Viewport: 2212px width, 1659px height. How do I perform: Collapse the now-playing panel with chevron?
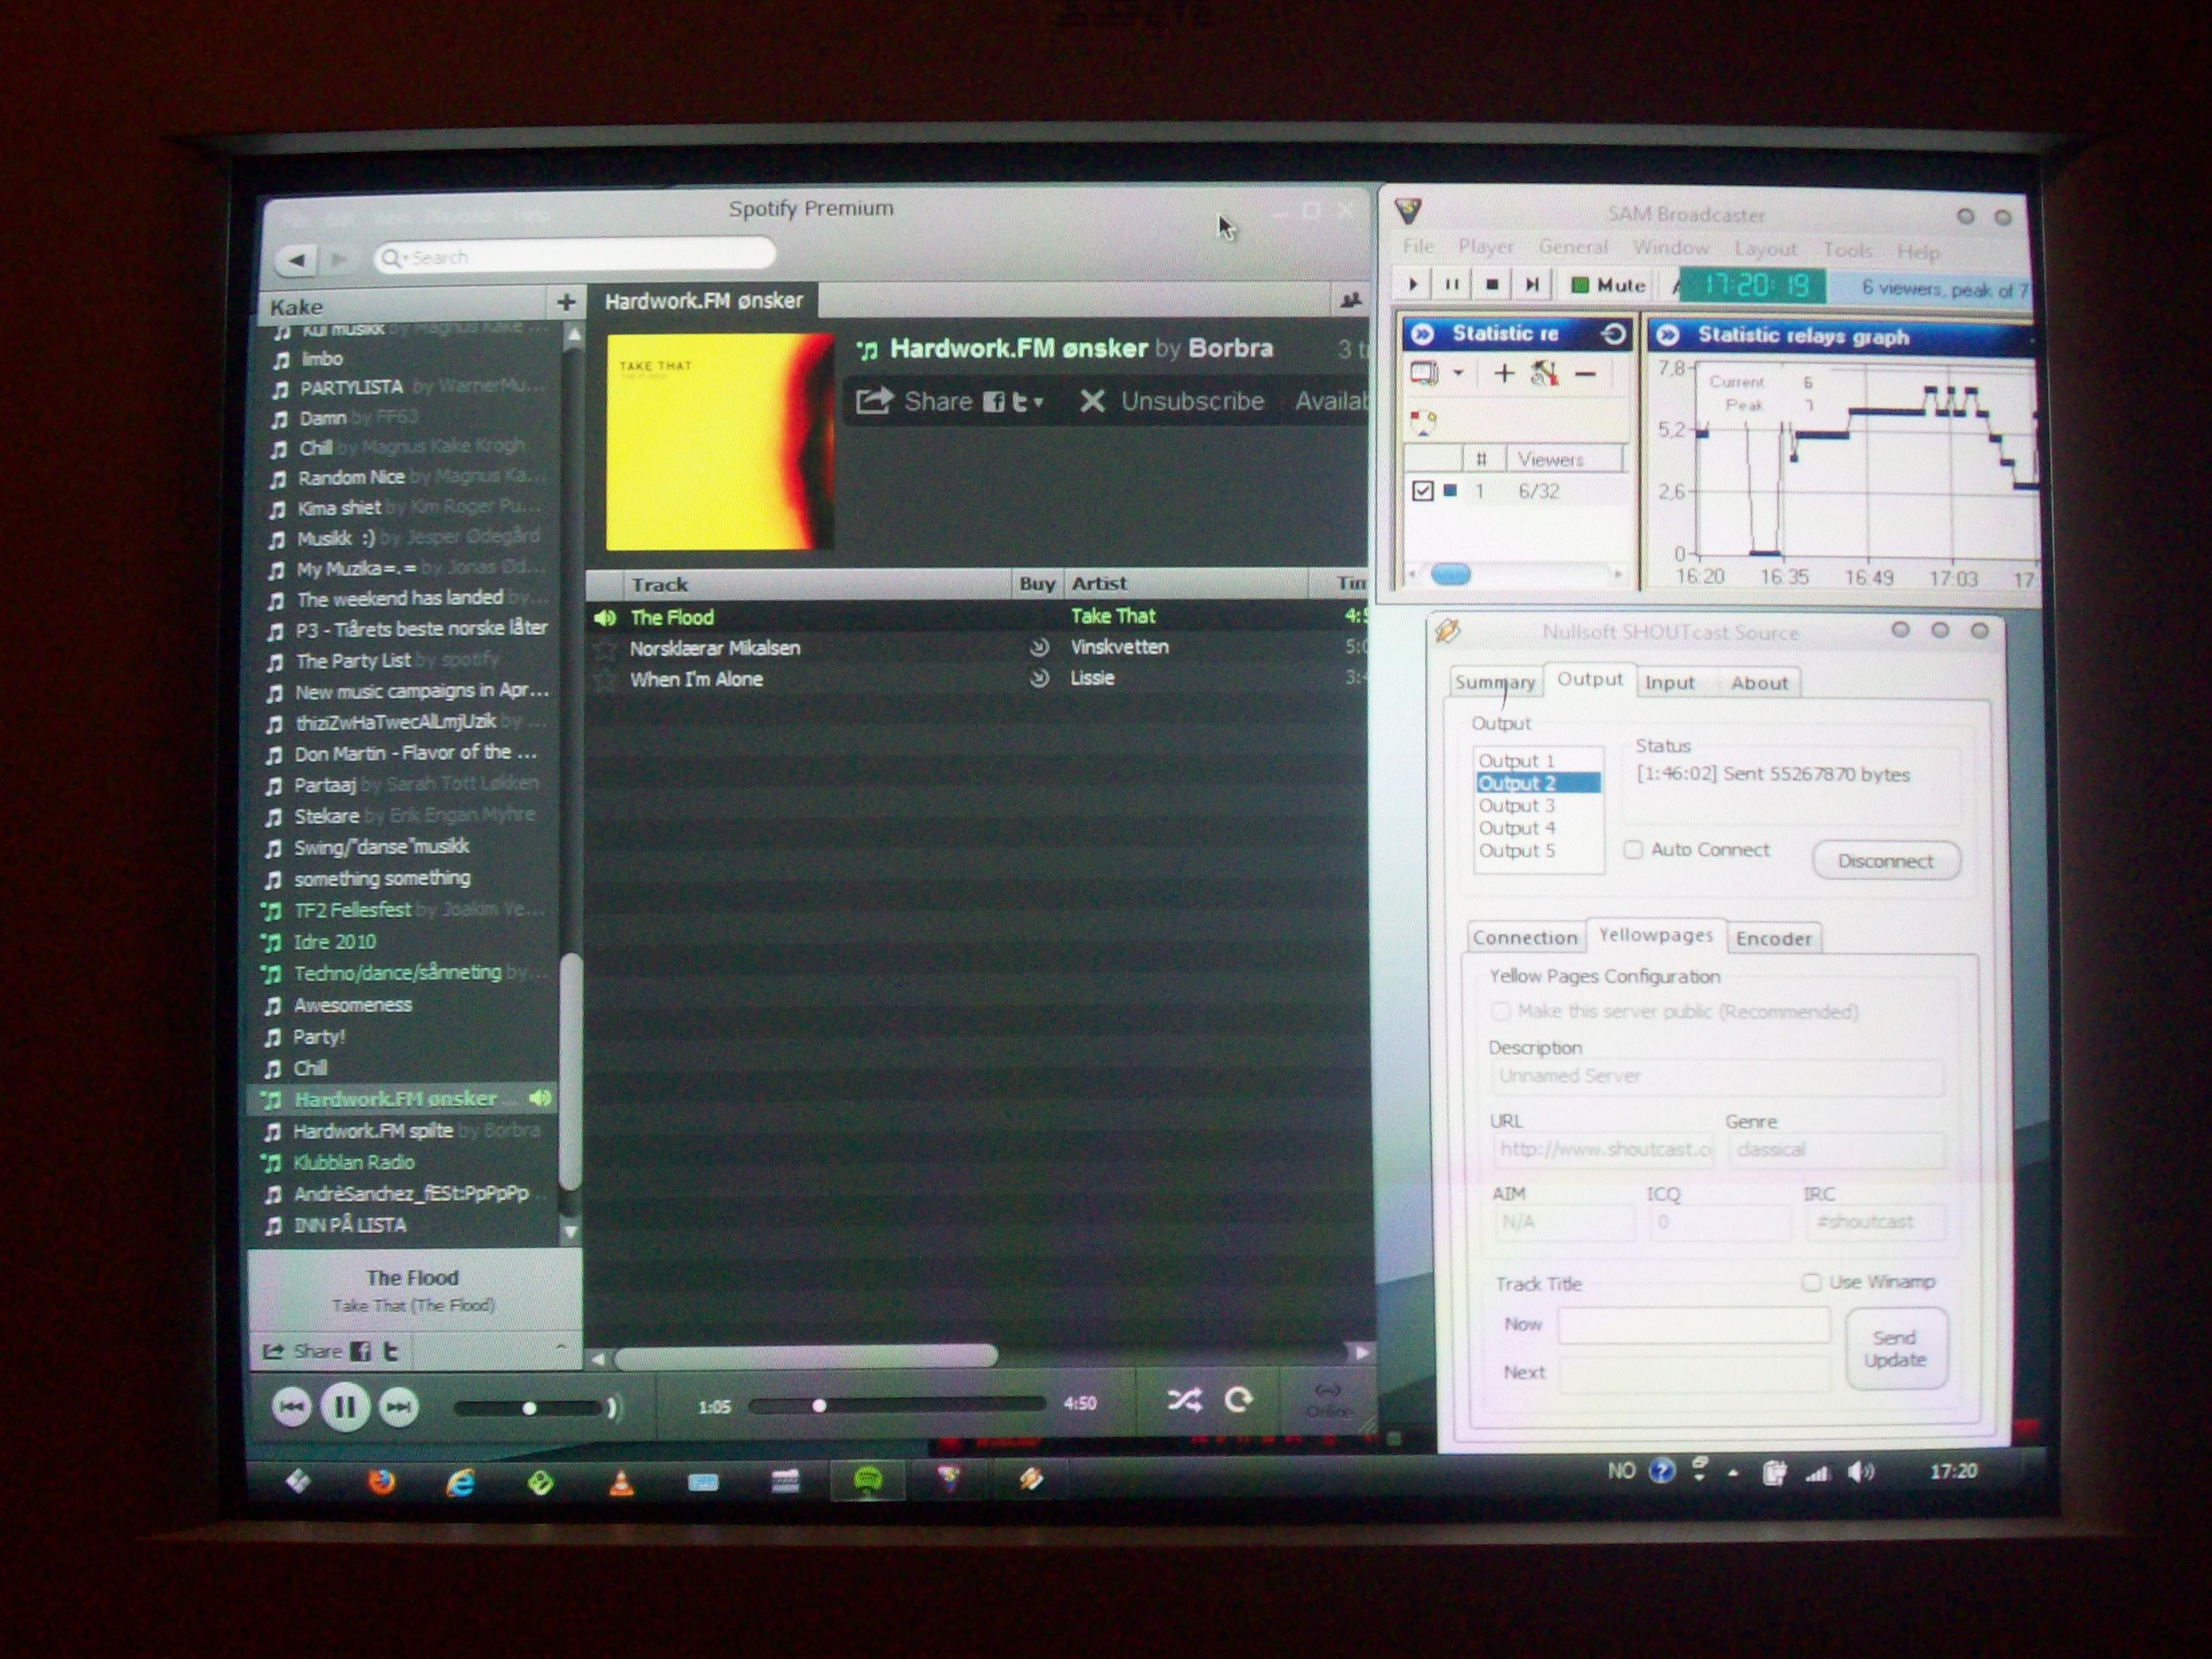pyautogui.click(x=560, y=1348)
